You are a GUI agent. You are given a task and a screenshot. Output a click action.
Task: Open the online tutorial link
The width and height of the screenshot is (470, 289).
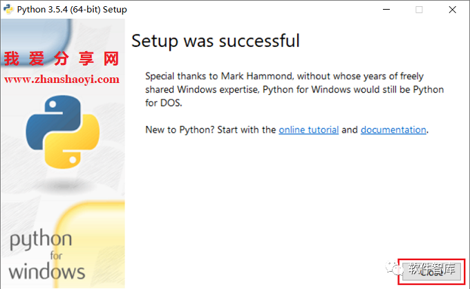(308, 129)
